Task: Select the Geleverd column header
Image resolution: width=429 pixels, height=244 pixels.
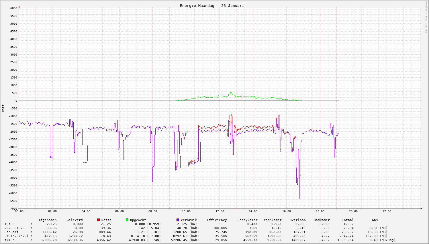Action: pyautogui.click(x=75, y=220)
